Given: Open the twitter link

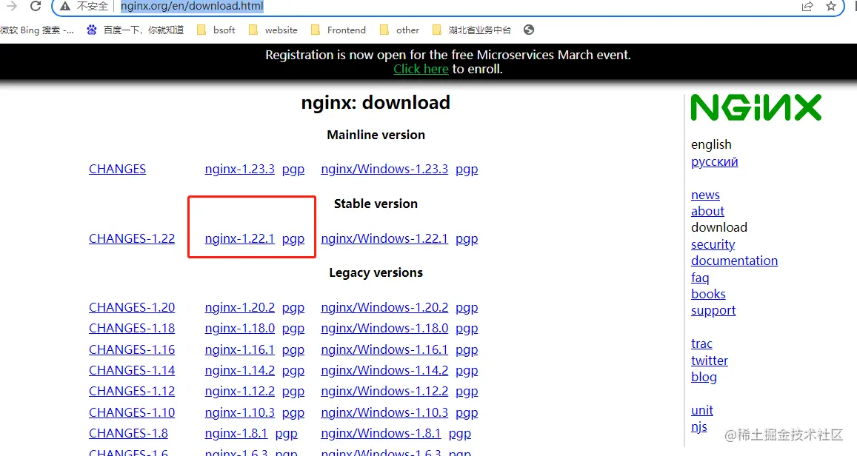Looking at the screenshot, I should click(709, 361).
